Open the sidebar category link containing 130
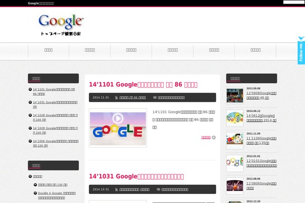The image size is (305, 203). click(x=52, y=185)
